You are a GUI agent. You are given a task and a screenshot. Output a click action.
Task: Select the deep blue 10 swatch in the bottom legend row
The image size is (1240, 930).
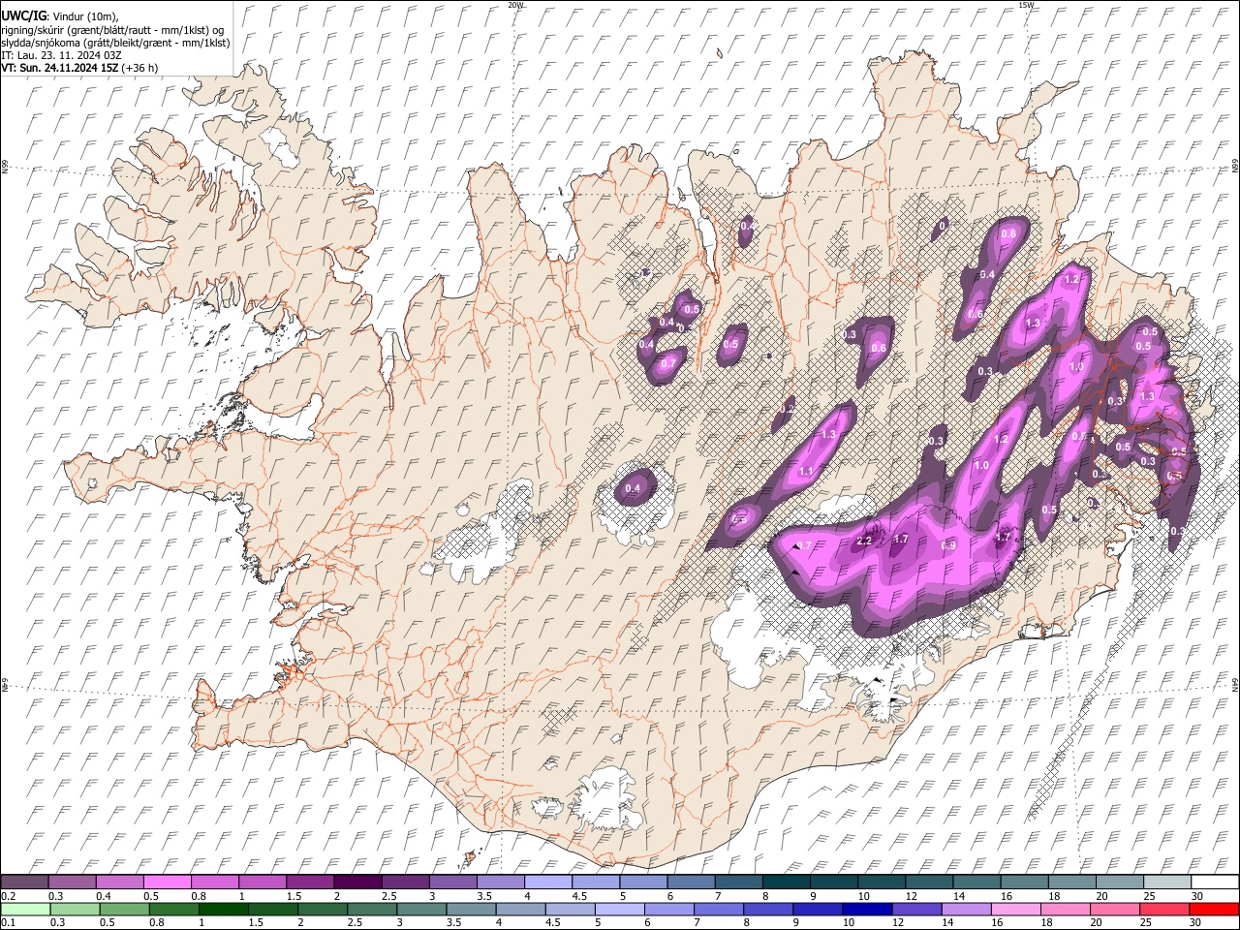pos(867,909)
